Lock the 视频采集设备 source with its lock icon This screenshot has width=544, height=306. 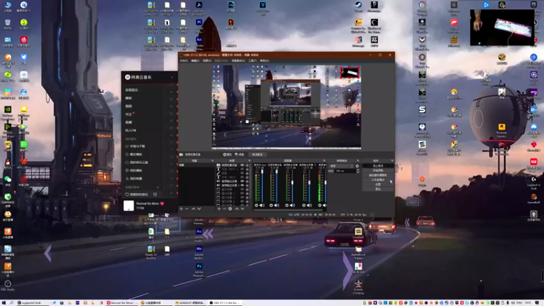[x=247, y=165]
